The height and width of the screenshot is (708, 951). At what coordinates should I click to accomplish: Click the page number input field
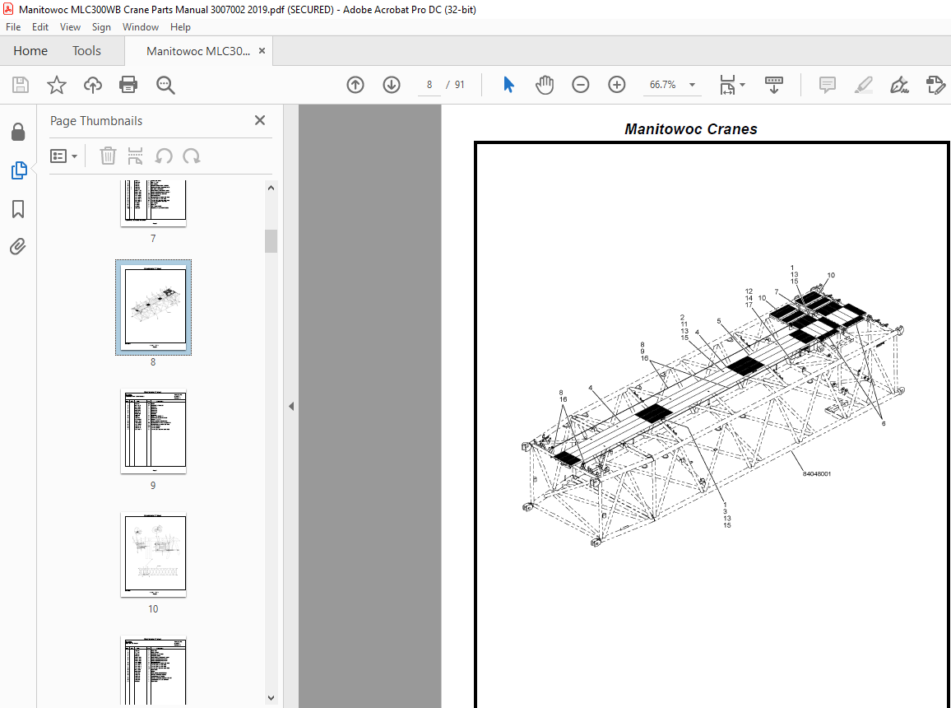429,85
